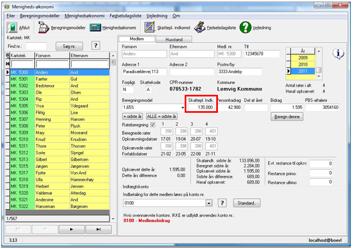Click the Skattekode field with A
The height and width of the screenshot is (249, 353).
coord(149,89)
